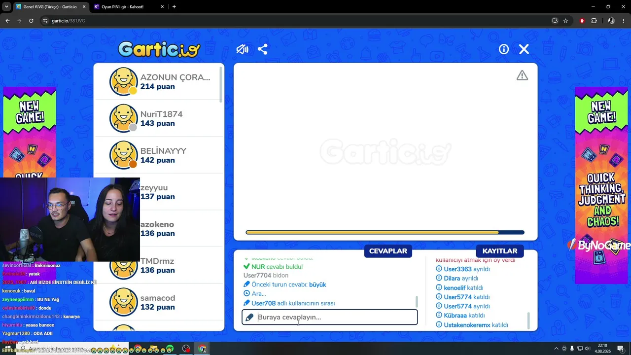
Task: Close the Gartic.io browser tab
Action: click(83, 7)
